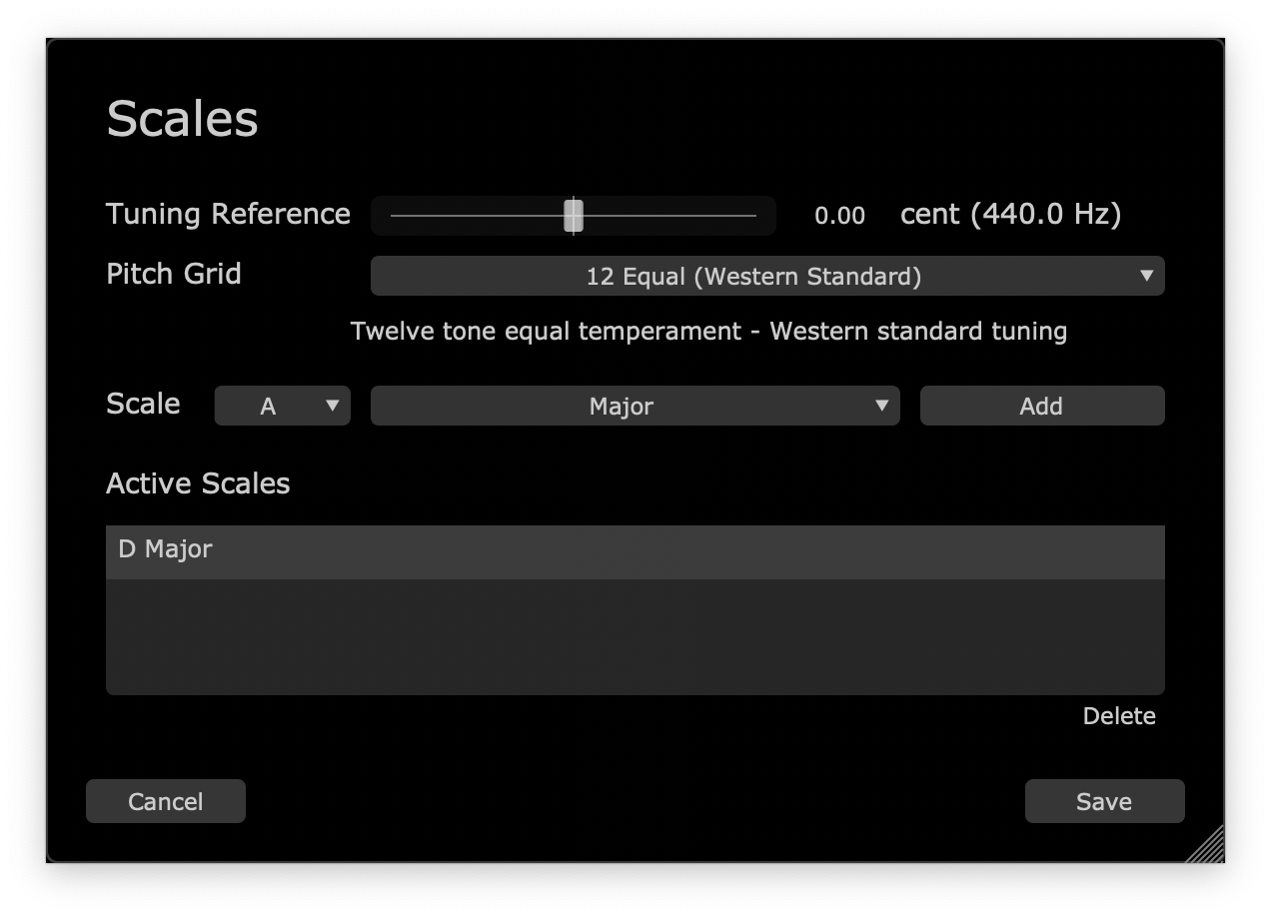This screenshot has width=1271, height=917.
Task: Click the arrow beside scale root A
Action: (x=333, y=406)
